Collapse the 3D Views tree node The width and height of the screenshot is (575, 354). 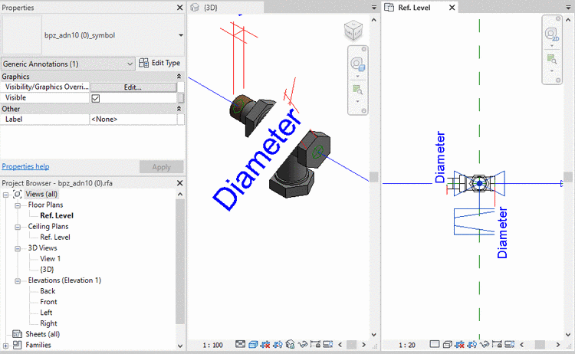(x=17, y=249)
